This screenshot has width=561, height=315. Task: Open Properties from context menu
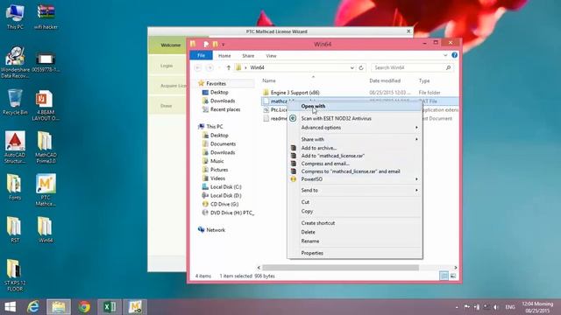[x=355, y=253]
